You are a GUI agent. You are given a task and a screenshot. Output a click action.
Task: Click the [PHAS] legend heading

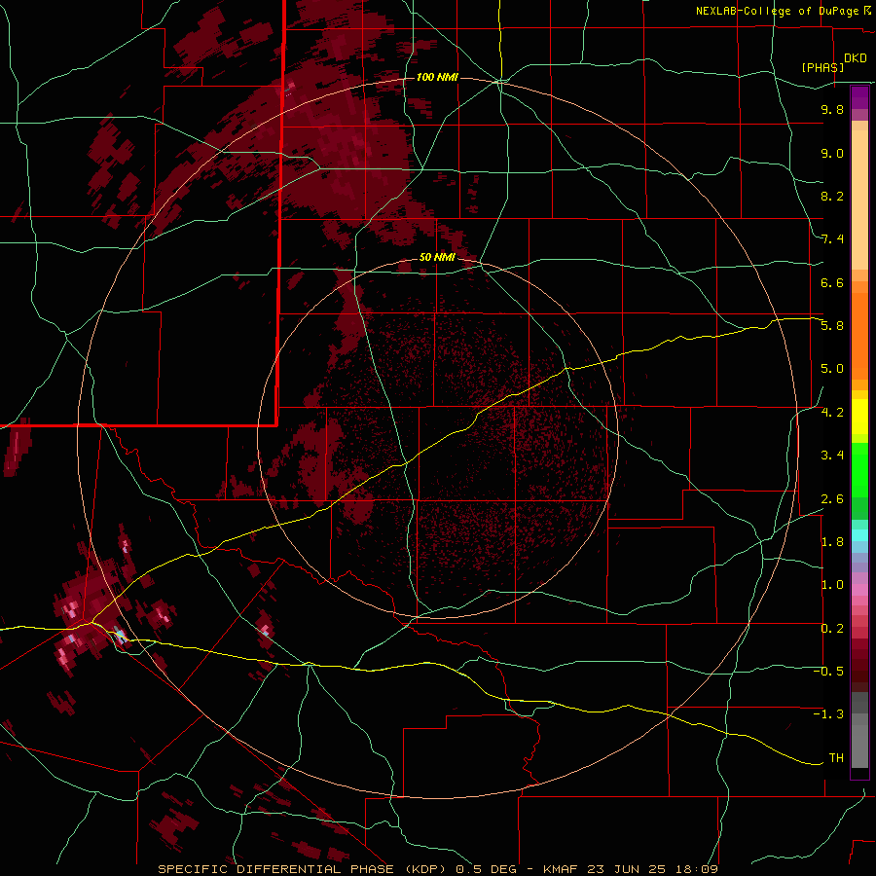822,67
